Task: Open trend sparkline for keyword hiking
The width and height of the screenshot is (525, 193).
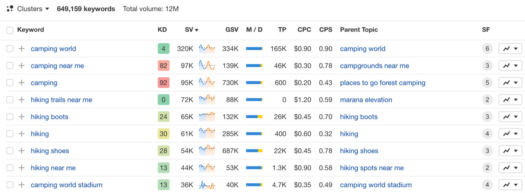Action: click(206, 133)
